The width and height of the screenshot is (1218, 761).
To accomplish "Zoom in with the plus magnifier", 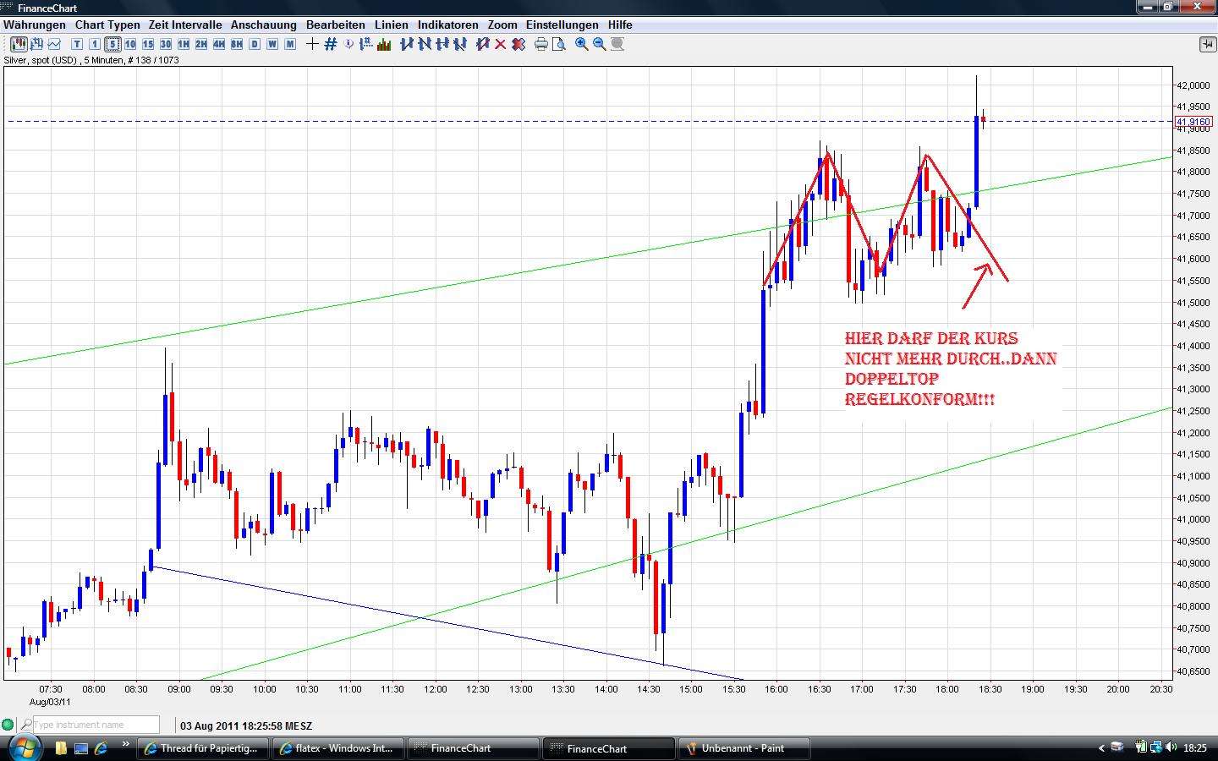I will tap(582, 44).
